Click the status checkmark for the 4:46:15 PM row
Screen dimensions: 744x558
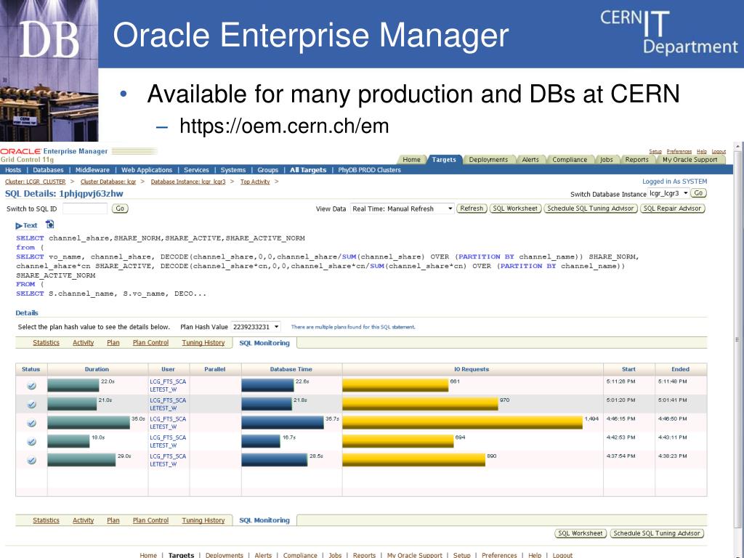pyautogui.click(x=31, y=423)
